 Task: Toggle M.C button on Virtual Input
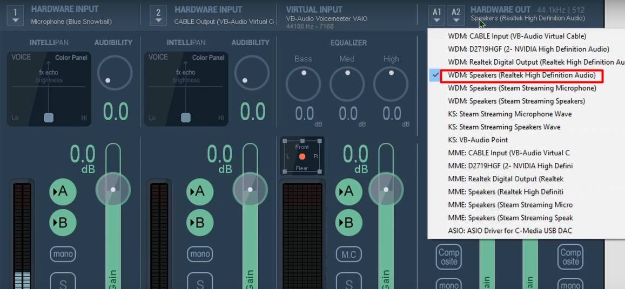click(349, 254)
